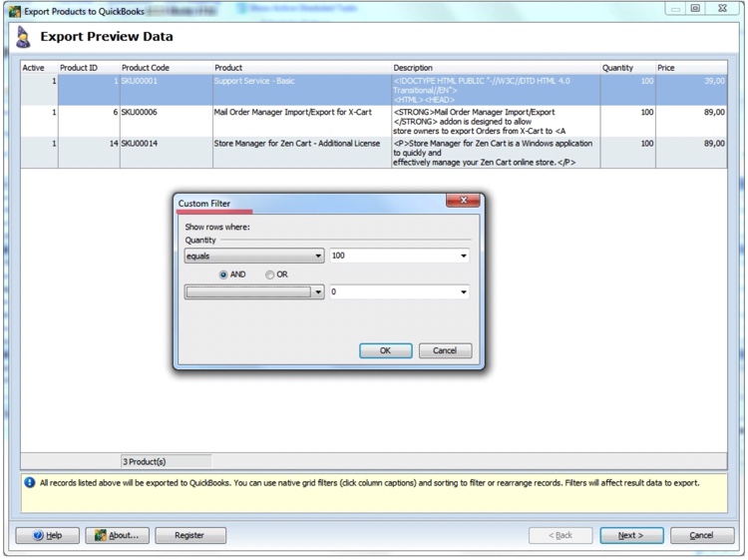Click the Next > button
This screenshot has height=560, width=748.
(x=631, y=535)
